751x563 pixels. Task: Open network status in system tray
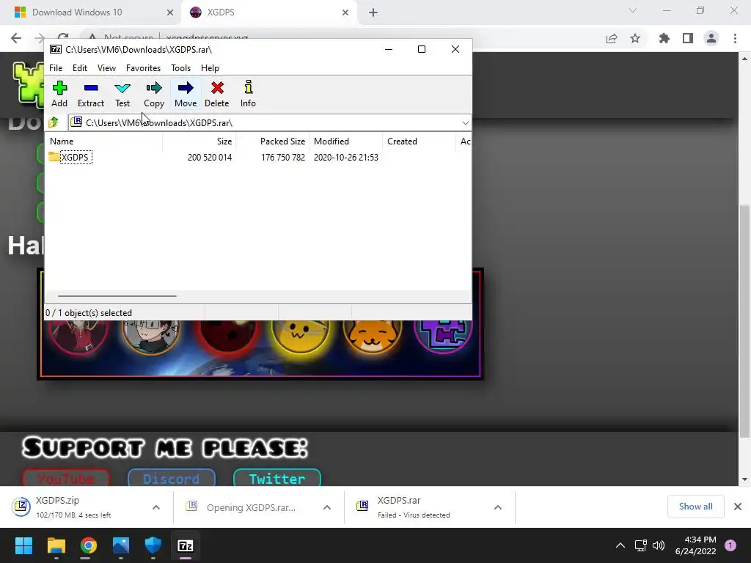point(640,545)
